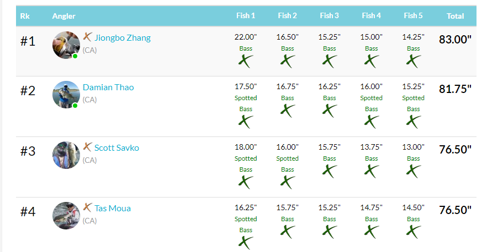Click Scott Savko's Fish 2 photo icon
487x252 pixels.
click(x=288, y=182)
